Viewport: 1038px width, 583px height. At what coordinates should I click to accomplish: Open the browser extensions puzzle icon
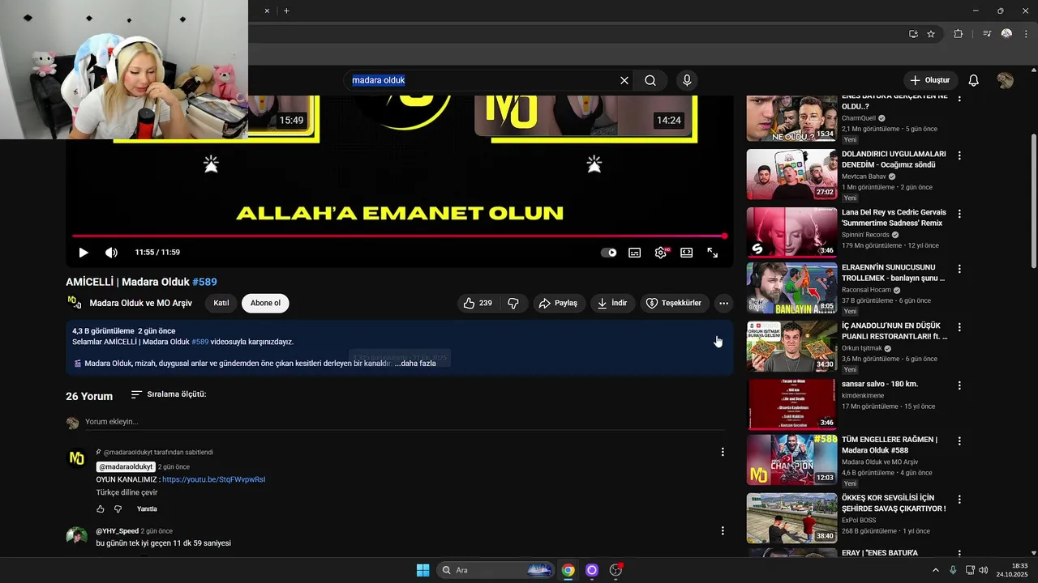point(959,34)
